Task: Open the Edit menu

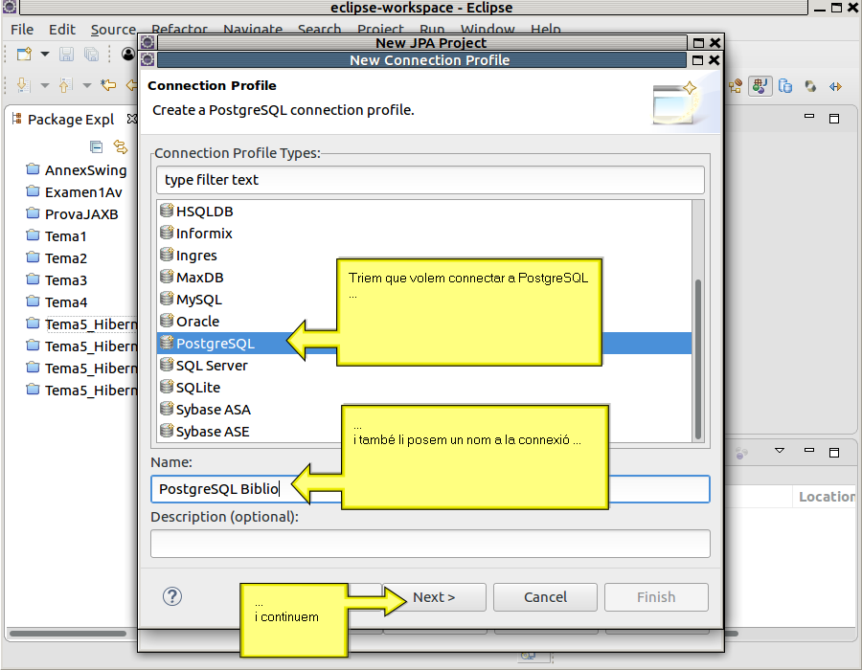Action: tap(61, 29)
